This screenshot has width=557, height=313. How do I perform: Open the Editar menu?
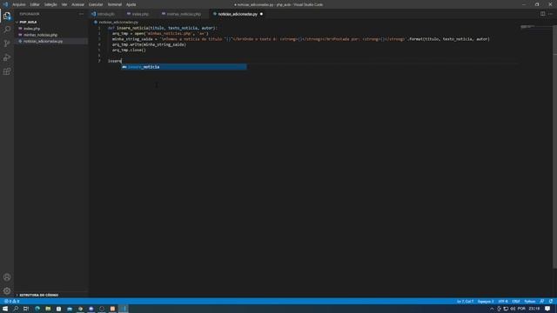point(35,4)
